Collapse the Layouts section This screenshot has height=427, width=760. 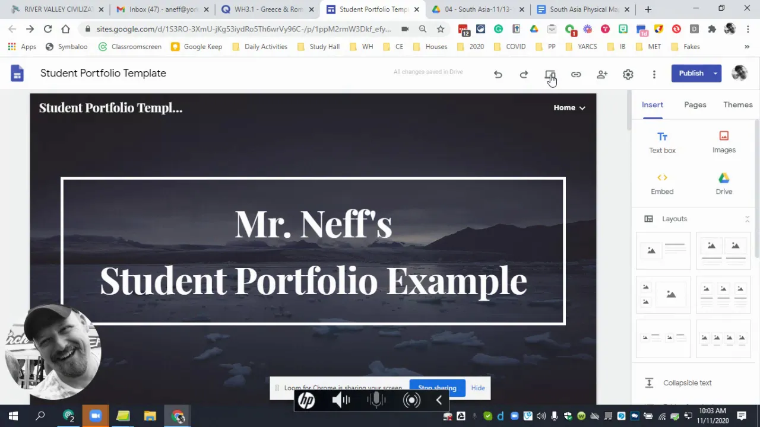tap(747, 219)
